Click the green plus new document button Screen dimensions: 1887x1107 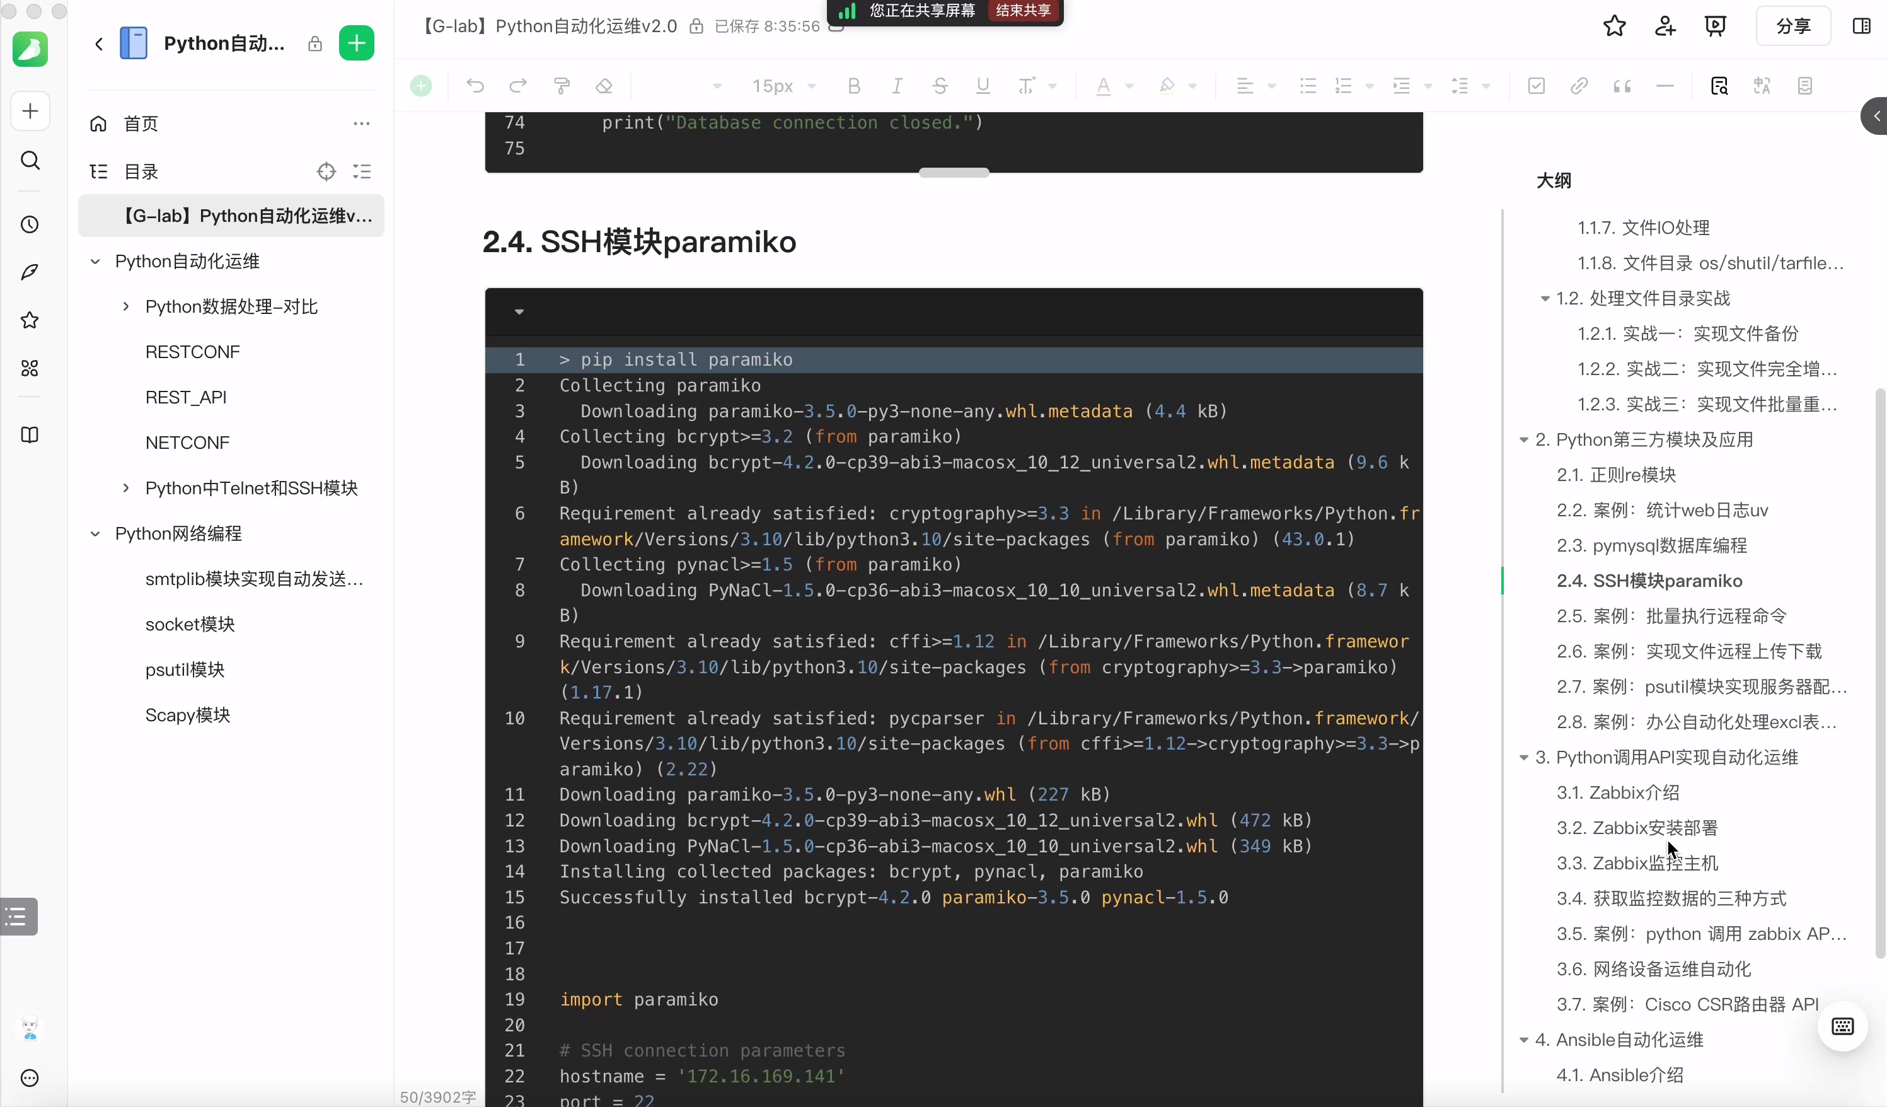click(x=357, y=43)
